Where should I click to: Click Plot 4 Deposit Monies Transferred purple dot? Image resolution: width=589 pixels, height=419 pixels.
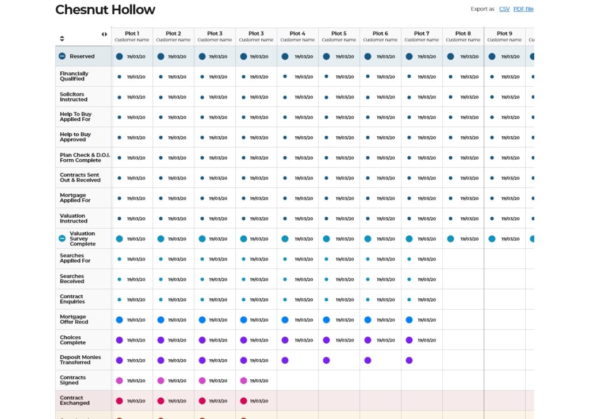pyautogui.click(x=285, y=360)
